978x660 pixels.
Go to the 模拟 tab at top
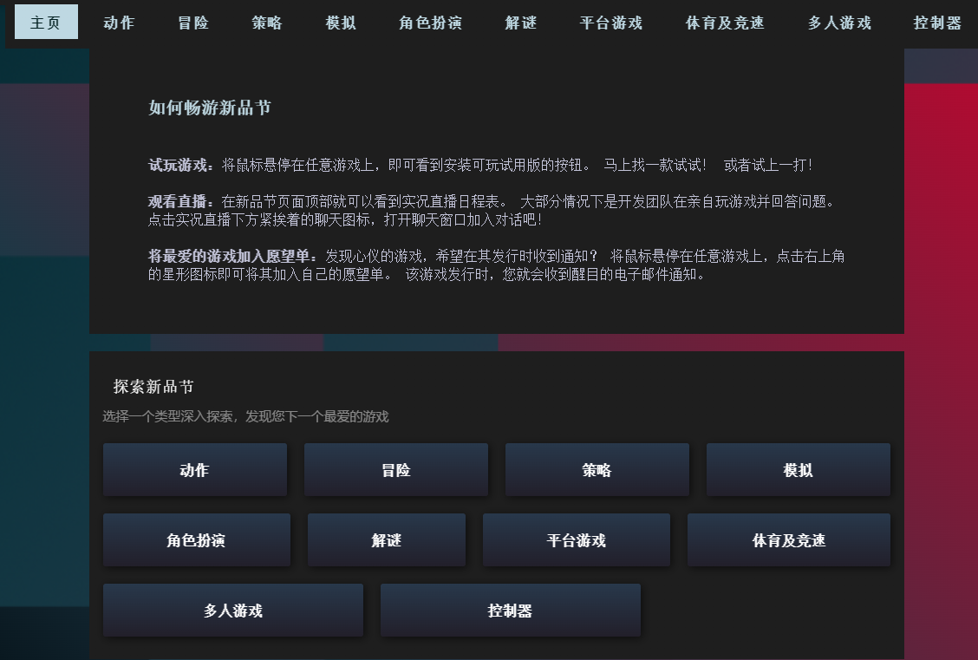point(341,23)
